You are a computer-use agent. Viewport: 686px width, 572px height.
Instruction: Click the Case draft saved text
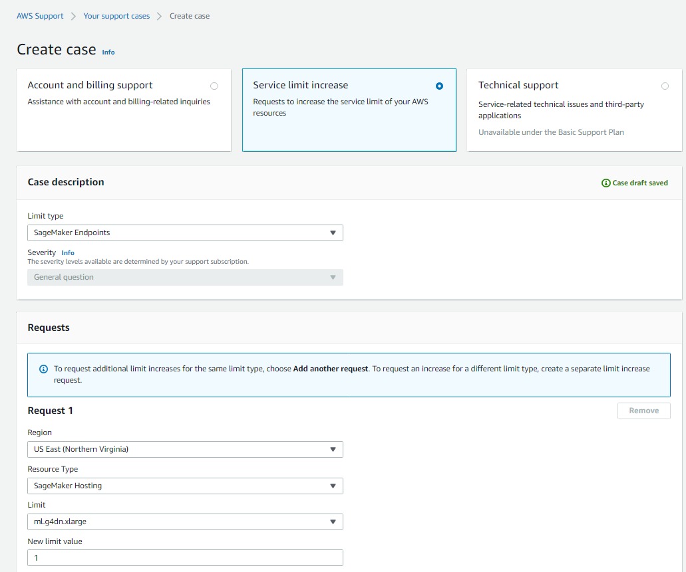pos(640,183)
